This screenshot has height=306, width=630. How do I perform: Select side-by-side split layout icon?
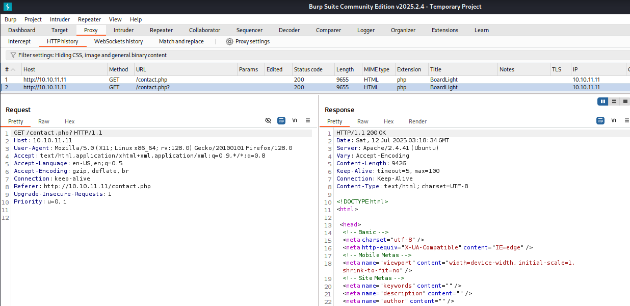603,101
